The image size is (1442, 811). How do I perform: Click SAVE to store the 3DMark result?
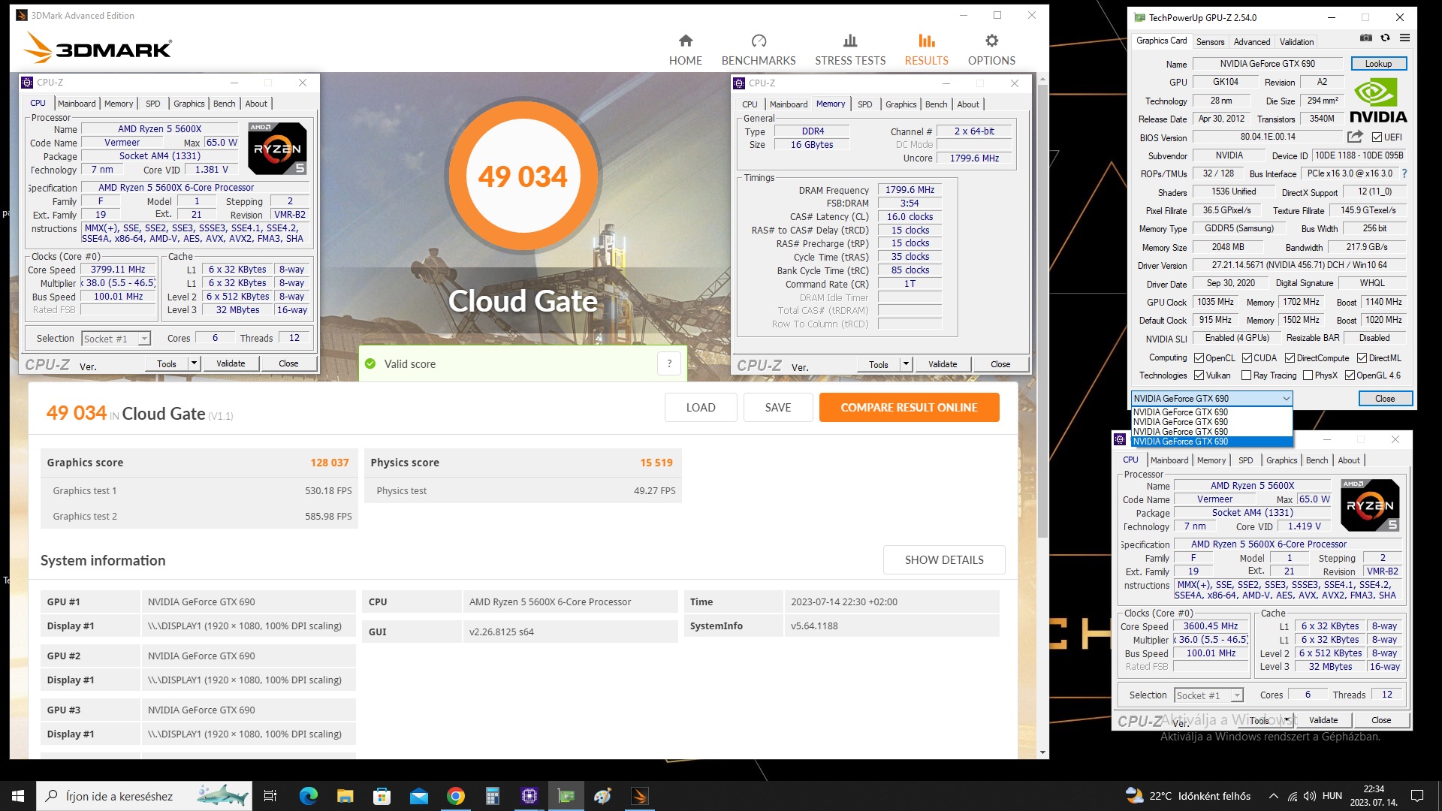click(777, 408)
